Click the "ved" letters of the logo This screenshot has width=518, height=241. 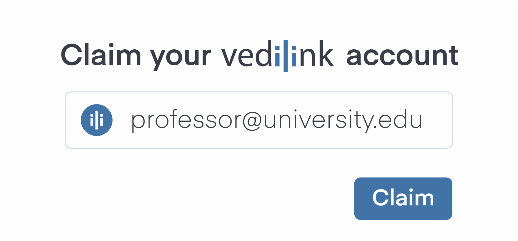(247, 54)
